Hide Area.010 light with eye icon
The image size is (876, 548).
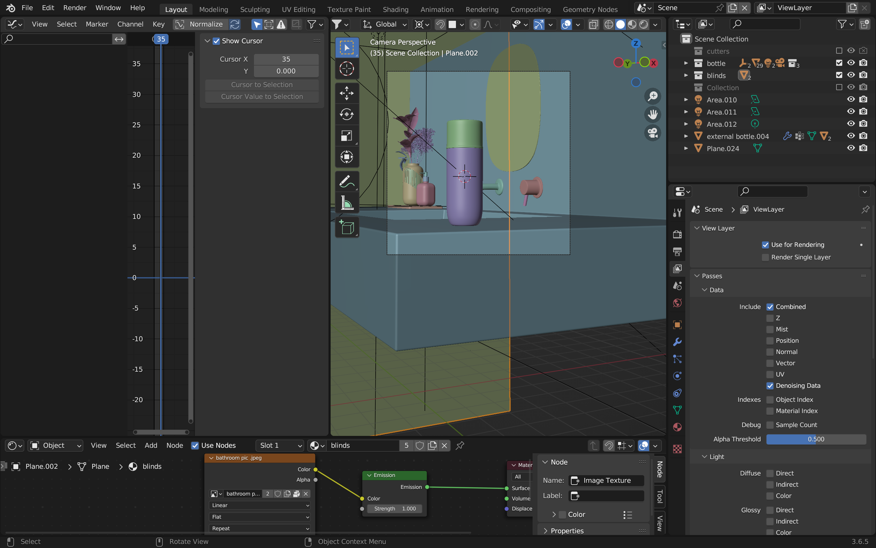851,99
